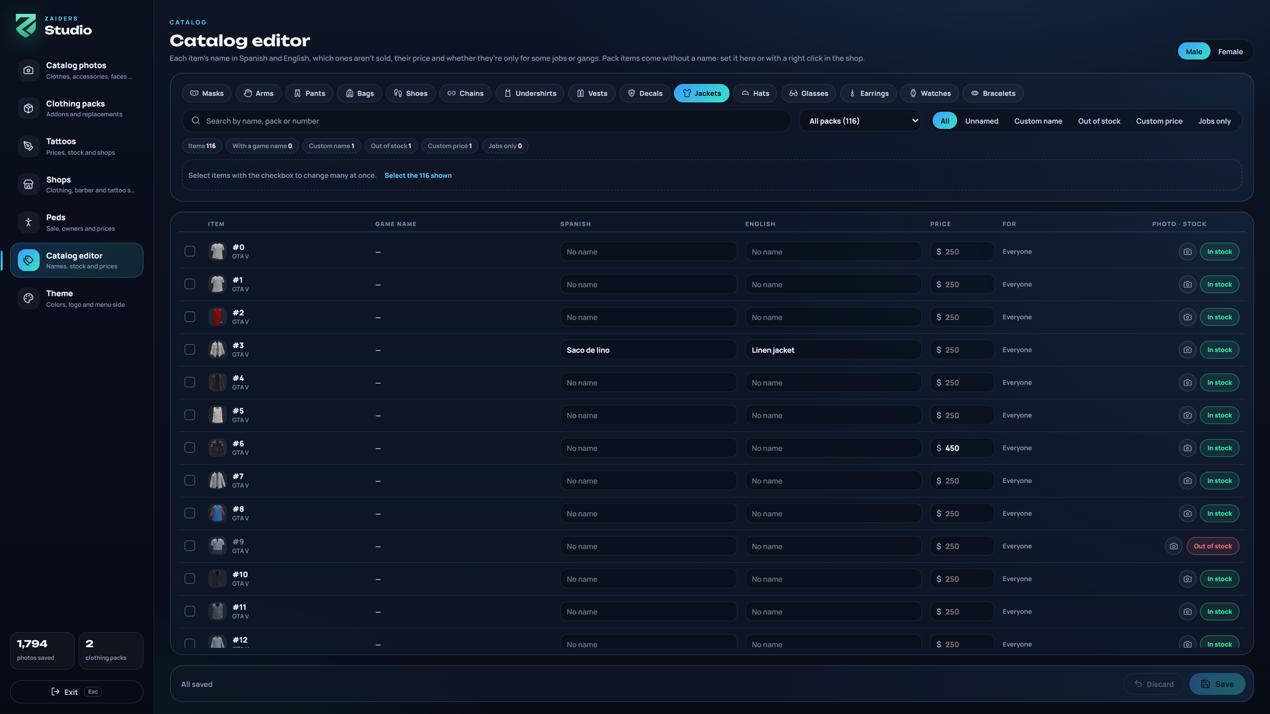The width and height of the screenshot is (1270, 714).
Task: Tick the checkbox for item #6
Action: (190, 448)
